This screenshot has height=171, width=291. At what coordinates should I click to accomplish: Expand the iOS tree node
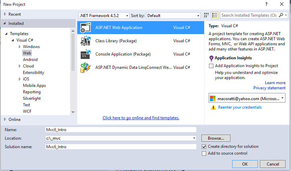click(19, 79)
